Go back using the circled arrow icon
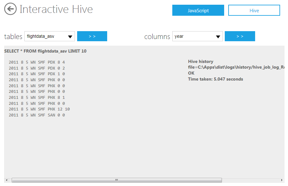 click(x=10, y=9)
